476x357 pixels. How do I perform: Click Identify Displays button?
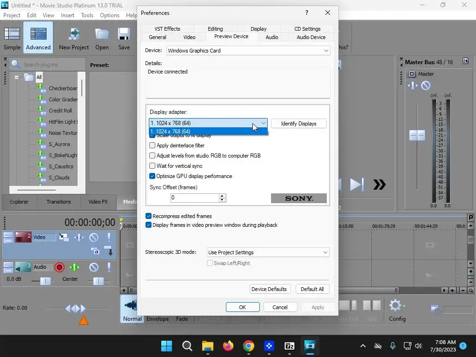[299, 124]
